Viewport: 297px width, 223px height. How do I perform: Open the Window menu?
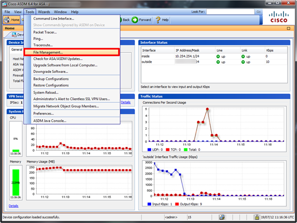[60, 12]
